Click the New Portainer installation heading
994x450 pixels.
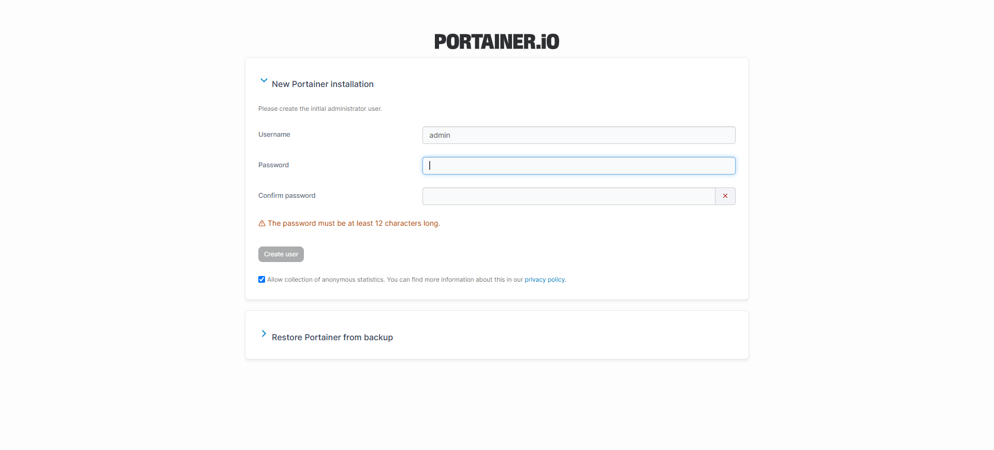point(323,84)
